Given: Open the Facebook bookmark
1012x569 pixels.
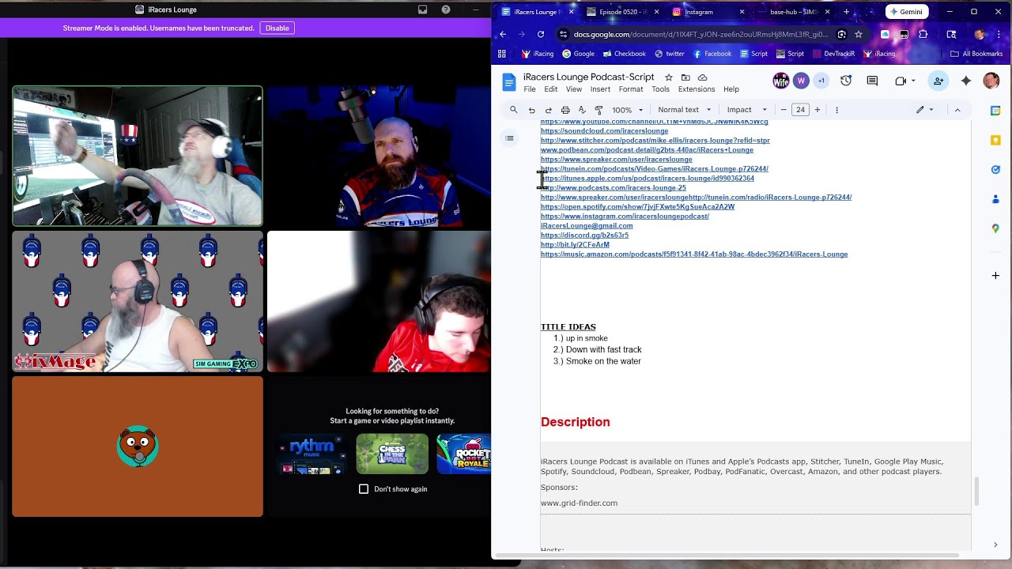Looking at the screenshot, I should tap(712, 54).
